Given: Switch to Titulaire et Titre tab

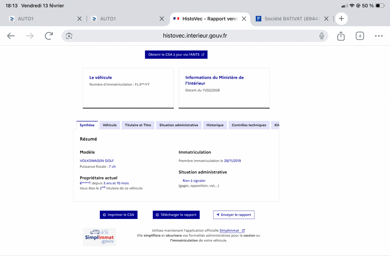Looking at the screenshot, I should click(x=138, y=125).
